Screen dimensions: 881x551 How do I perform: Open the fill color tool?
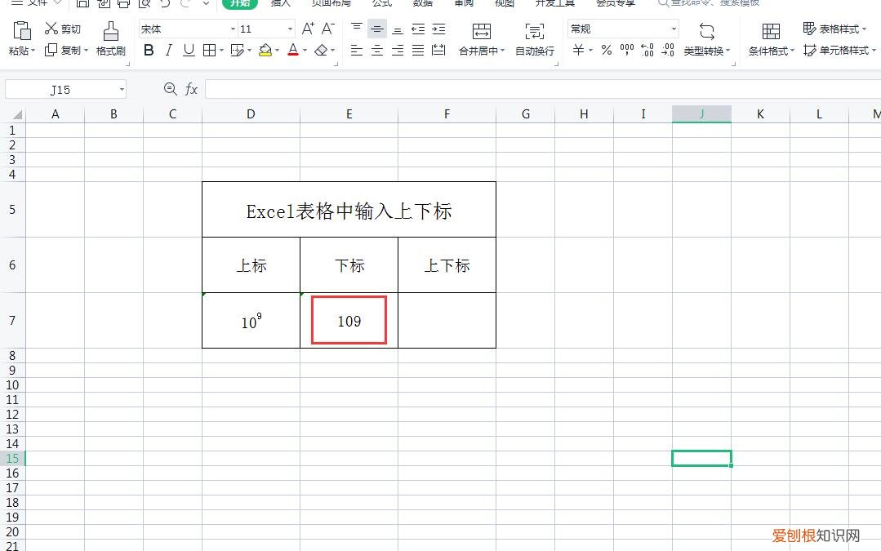pos(266,50)
